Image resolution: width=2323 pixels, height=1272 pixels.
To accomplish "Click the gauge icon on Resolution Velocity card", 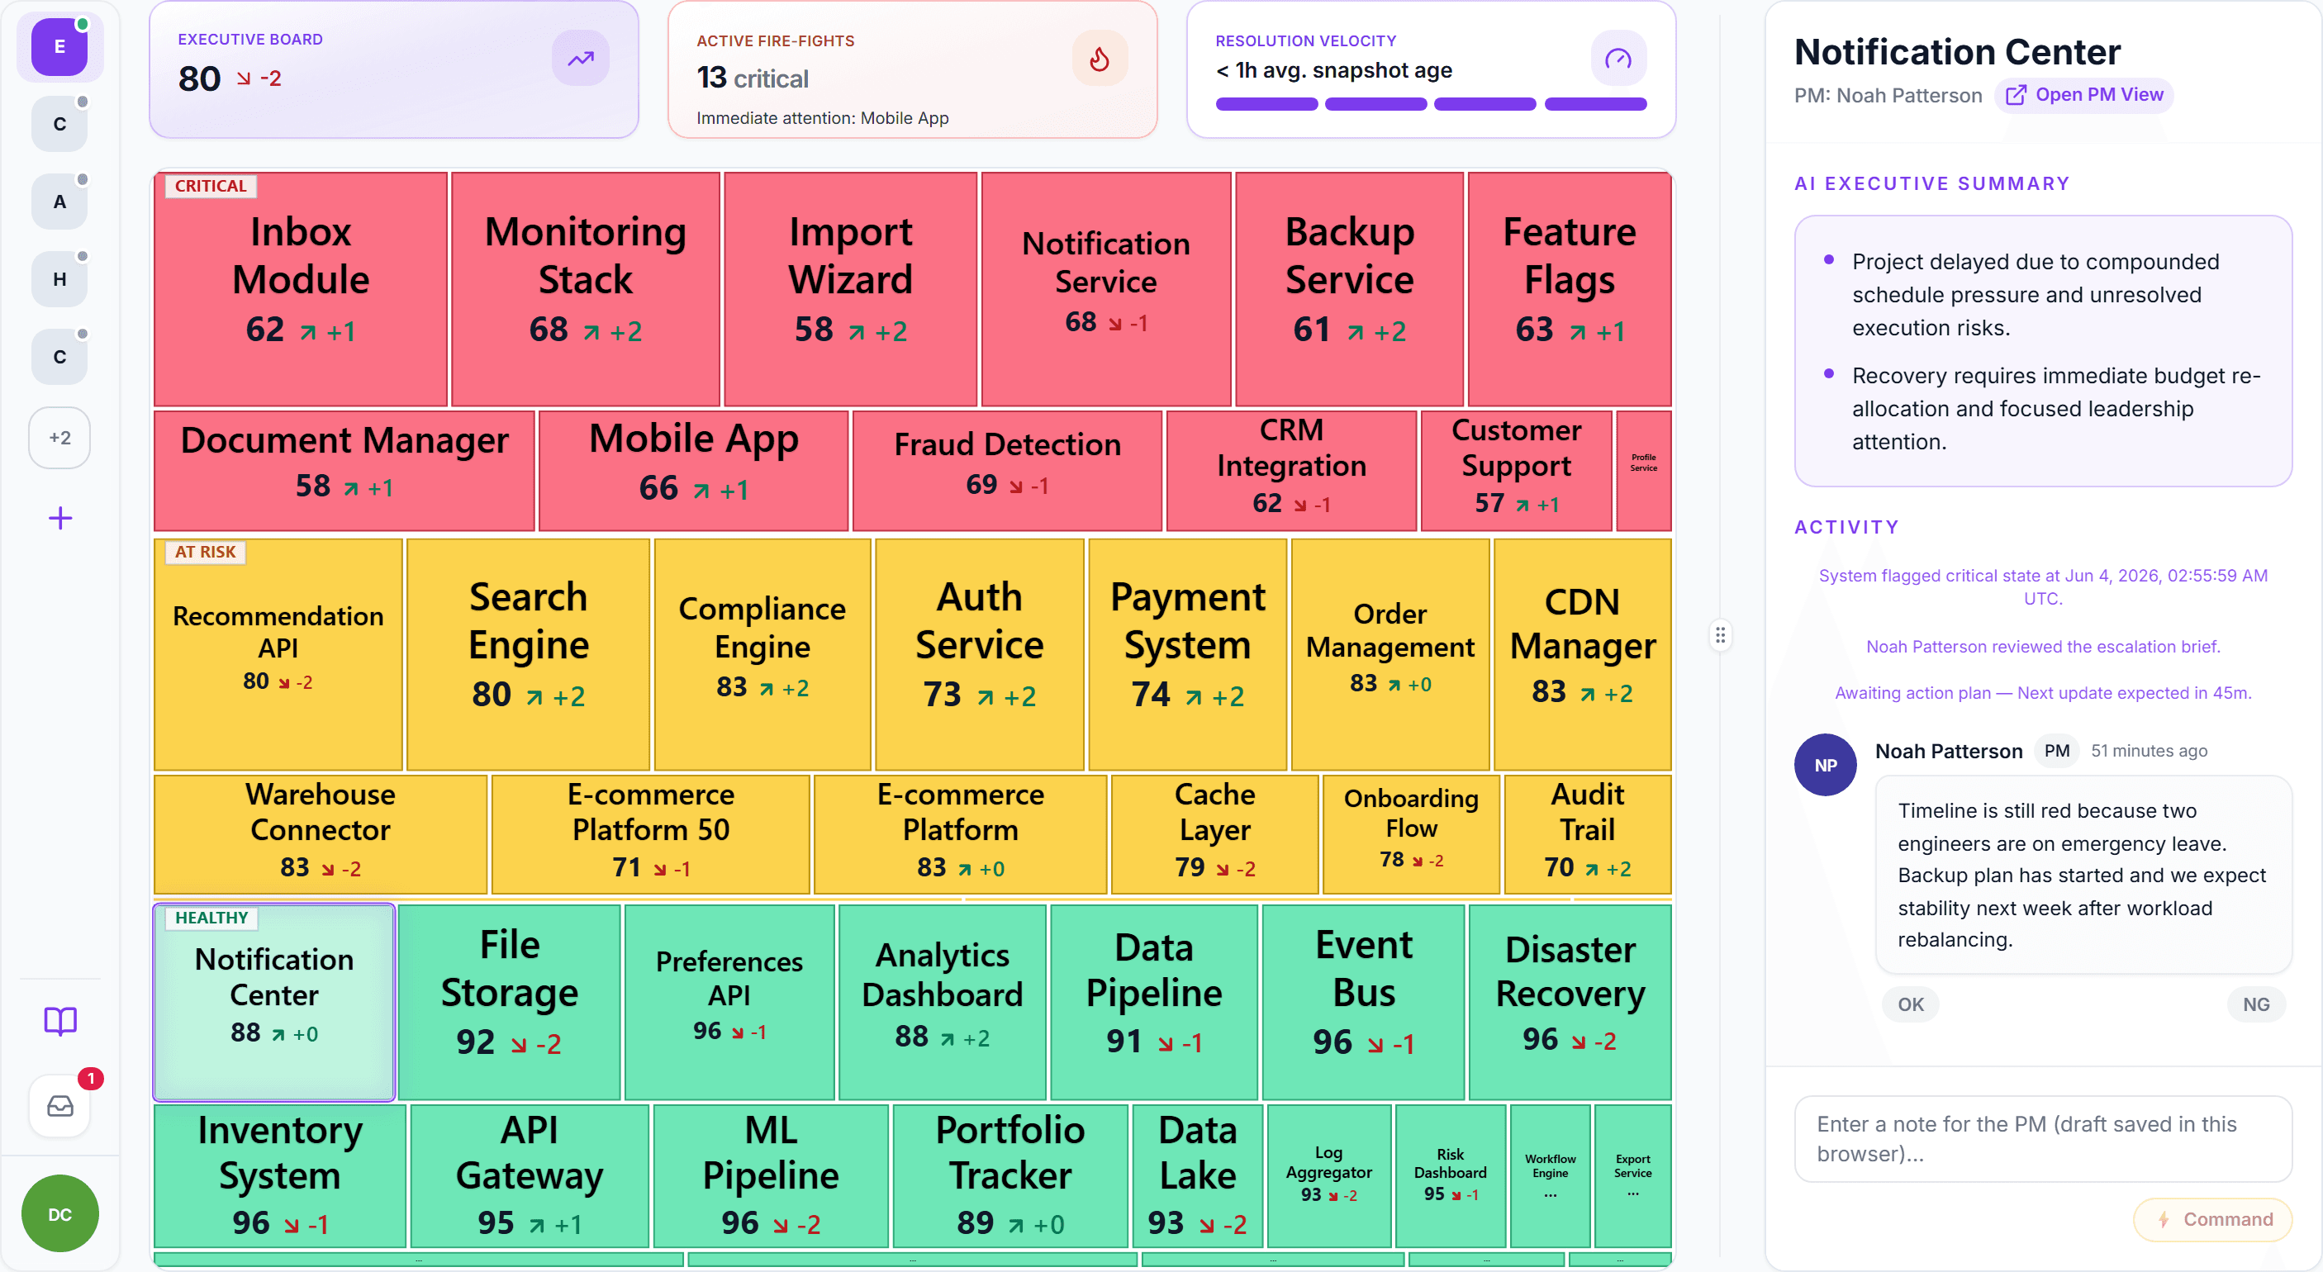I will pos(1618,59).
